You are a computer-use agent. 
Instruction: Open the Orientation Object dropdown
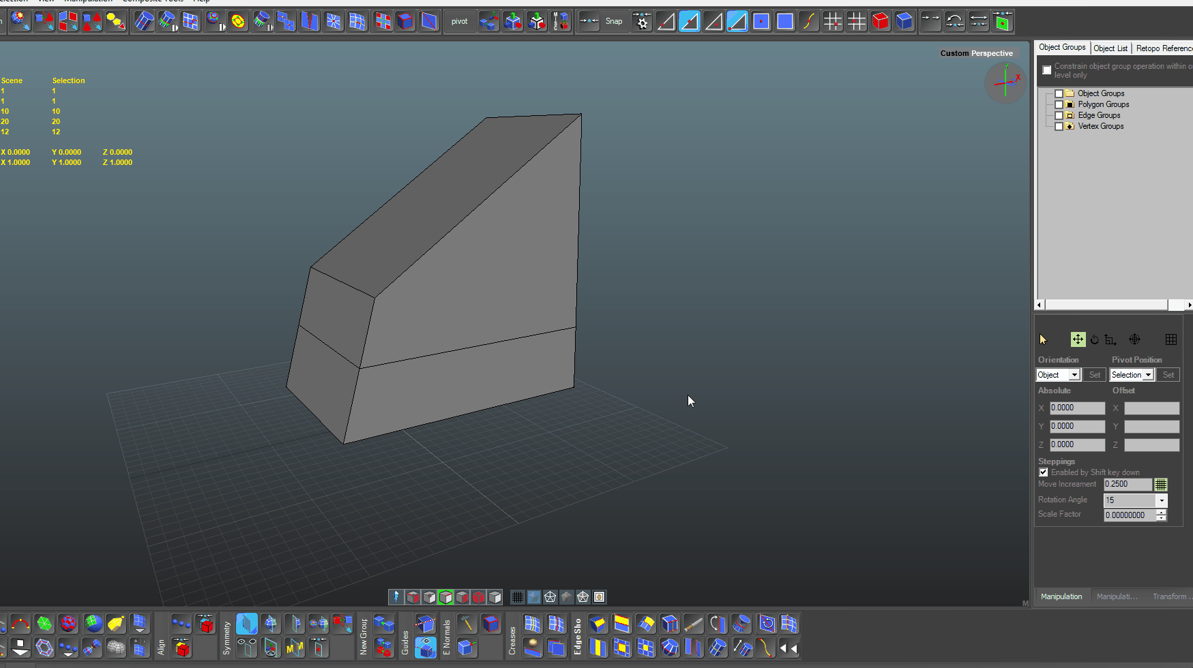coord(1074,375)
